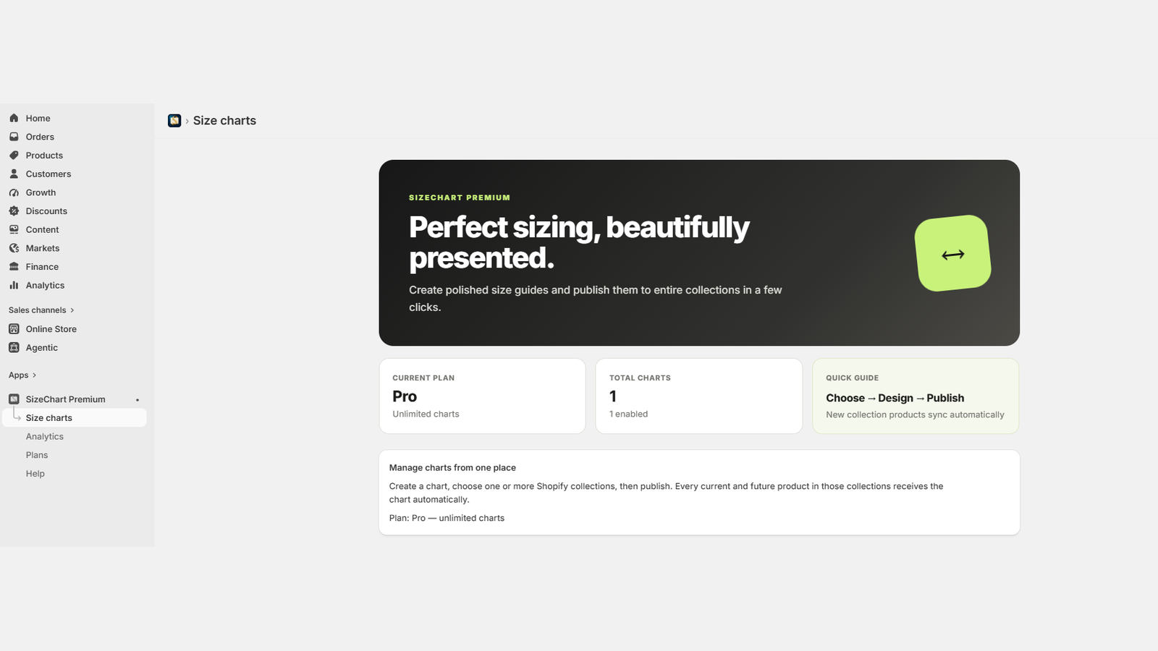Open Orders via its inbox icon

(14, 137)
